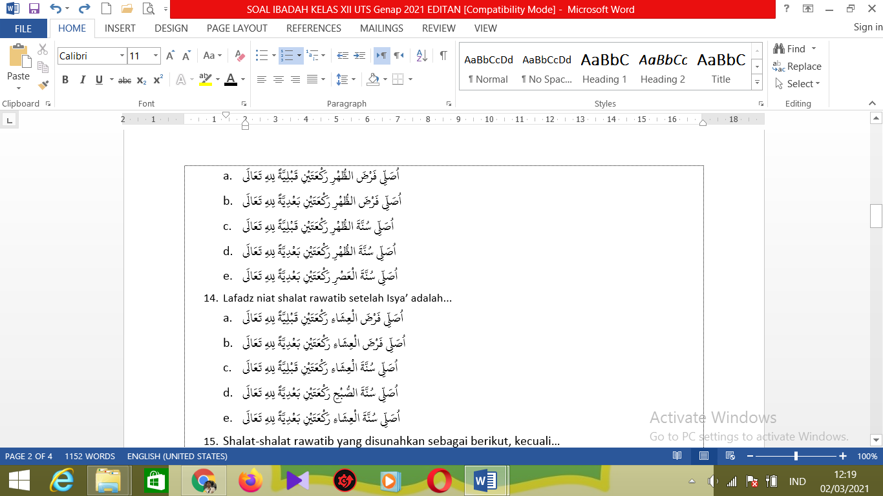Toggle Show/Hide paragraph marks
Screen dimensions: 883x496
443,56
